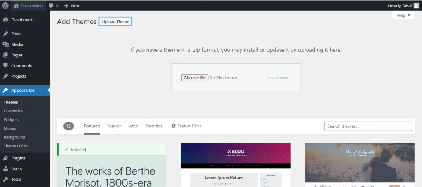The image size is (422, 187).
Task: Switch to the Featured tab
Action: 92,126
